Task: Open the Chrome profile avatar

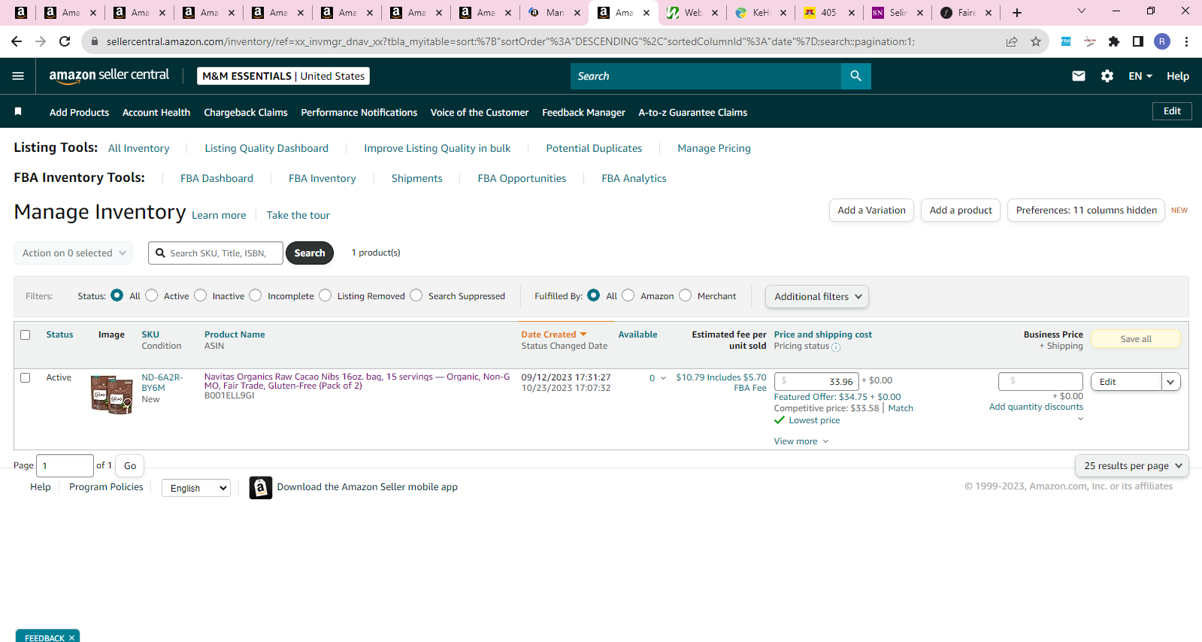Action: (x=1162, y=41)
